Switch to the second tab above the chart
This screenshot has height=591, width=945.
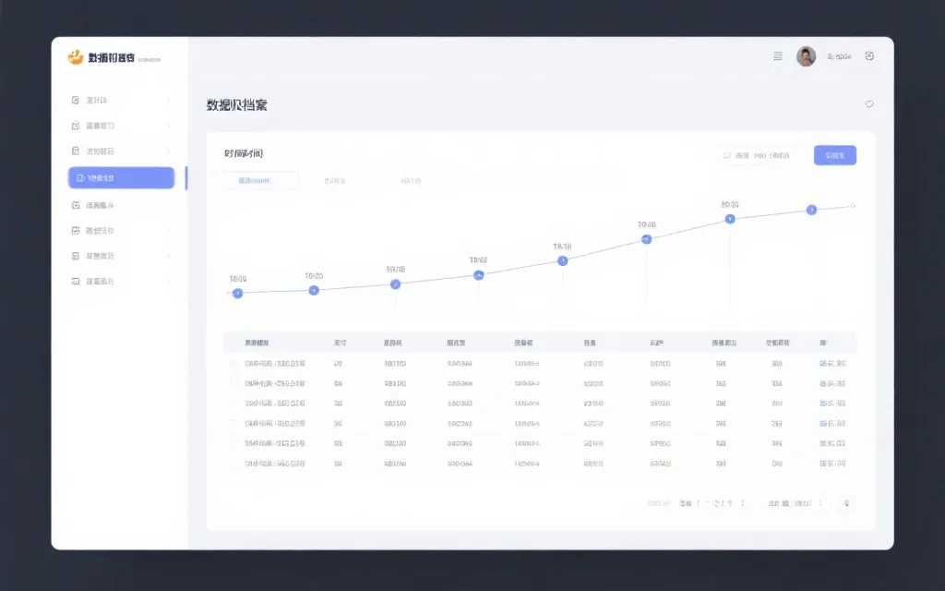[x=334, y=181]
